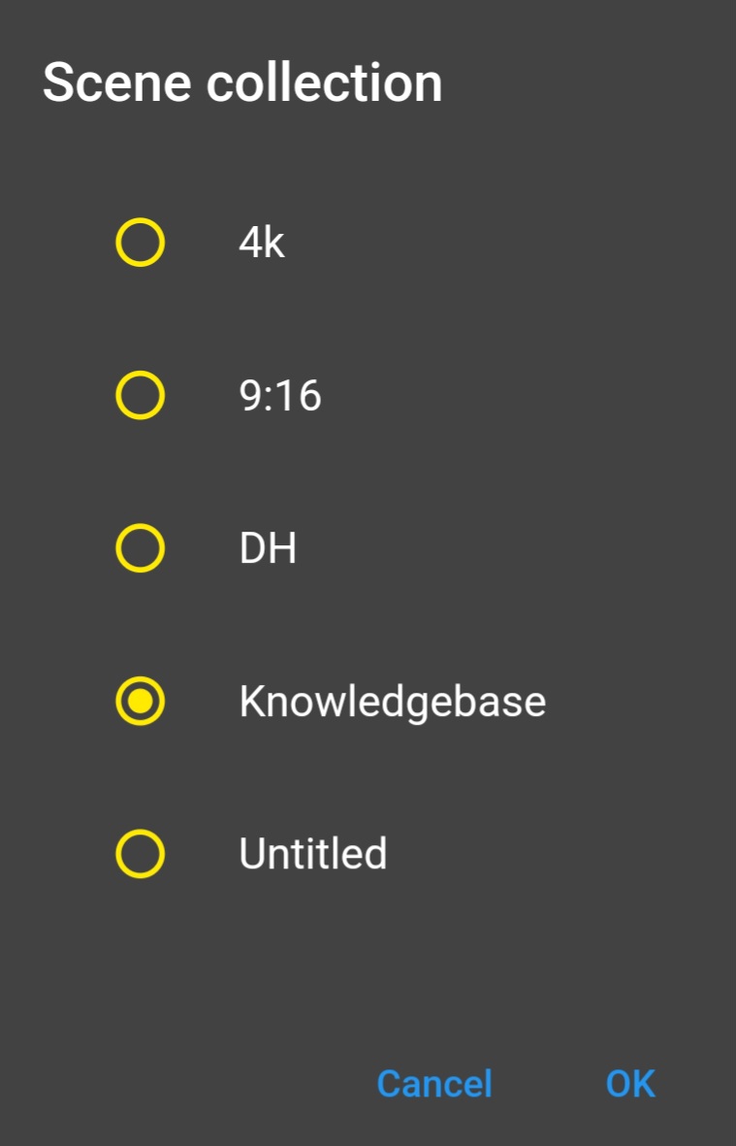736x1146 pixels.
Task: Click the 9:16 label text
Action: [x=280, y=396]
